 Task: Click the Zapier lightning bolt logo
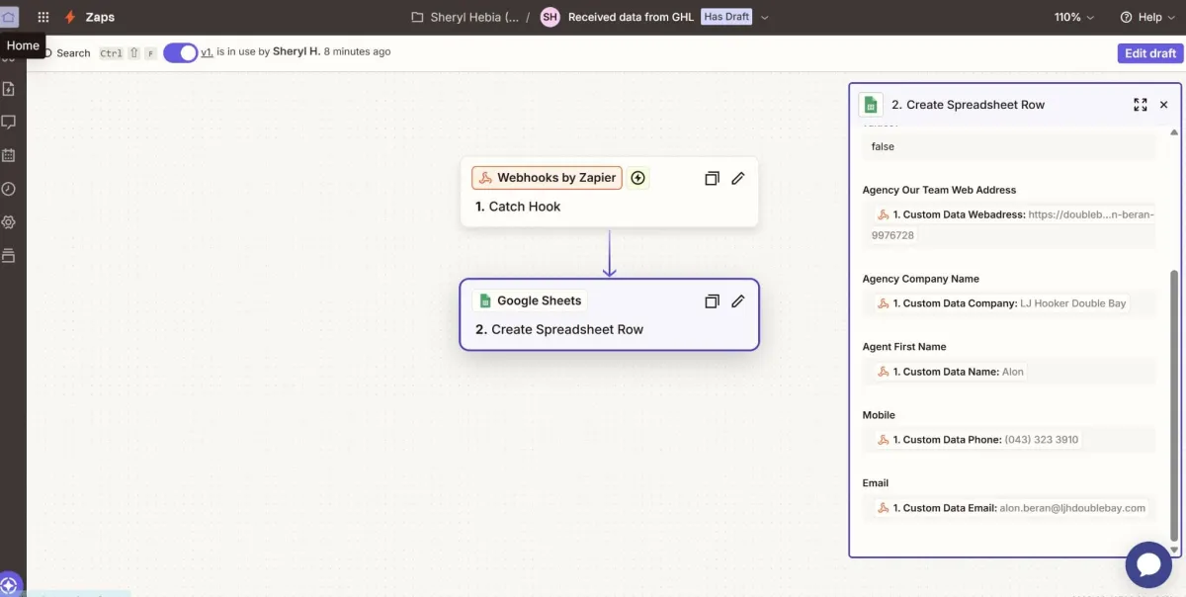click(70, 17)
